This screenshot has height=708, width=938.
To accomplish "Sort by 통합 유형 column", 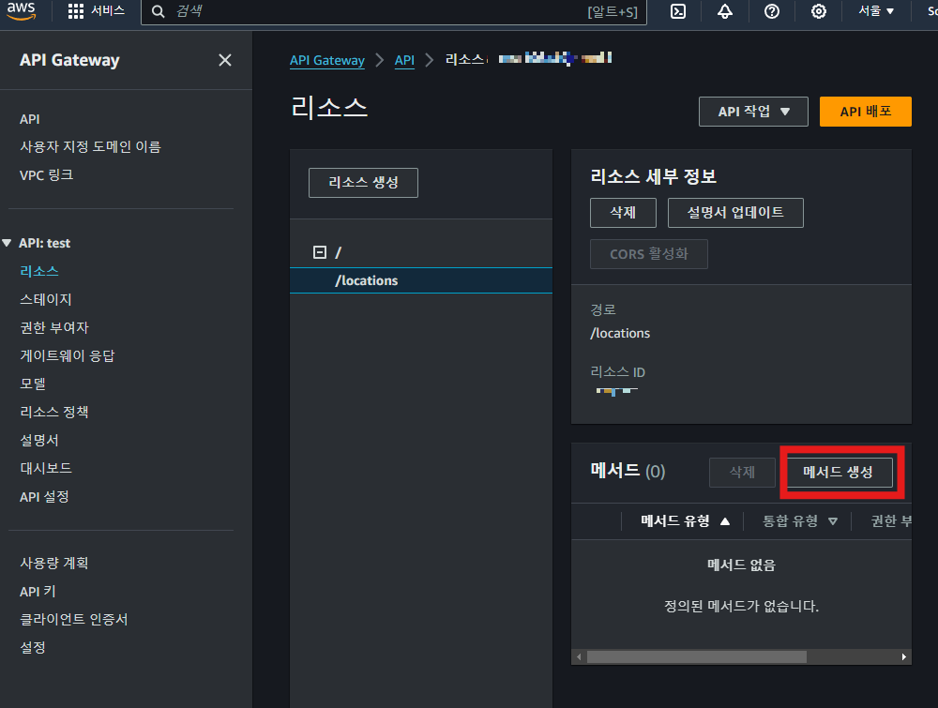I will (800, 521).
